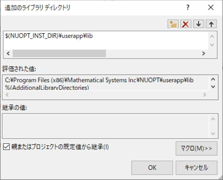
Task: Add a new line with the folder icon
Action: point(173,24)
